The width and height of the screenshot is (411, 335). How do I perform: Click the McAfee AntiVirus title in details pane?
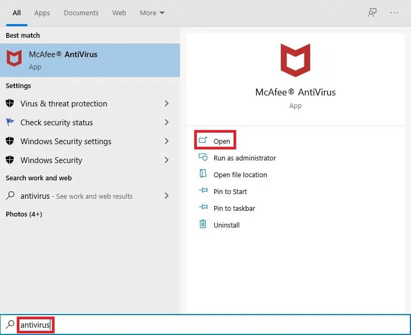coord(296,92)
